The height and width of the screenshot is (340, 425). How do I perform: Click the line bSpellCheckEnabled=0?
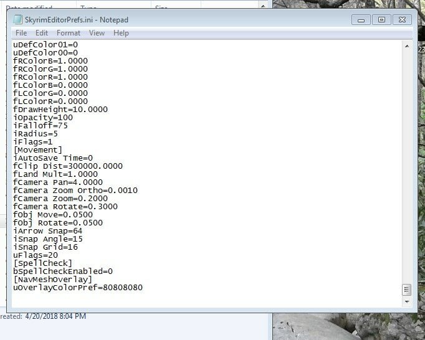pyautogui.click(x=63, y=272)
